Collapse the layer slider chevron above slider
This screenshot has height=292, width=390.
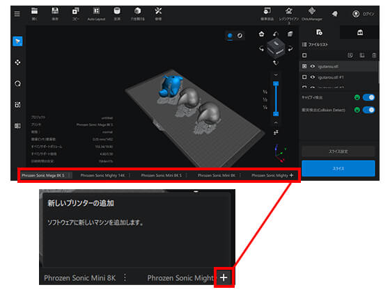tap(276, 75)
